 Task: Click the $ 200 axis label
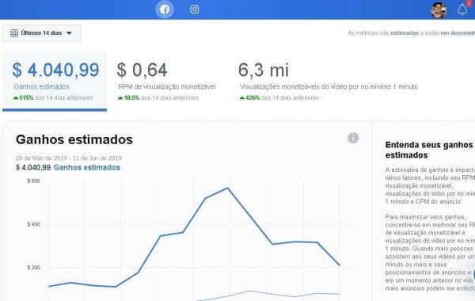pos(33,268)
